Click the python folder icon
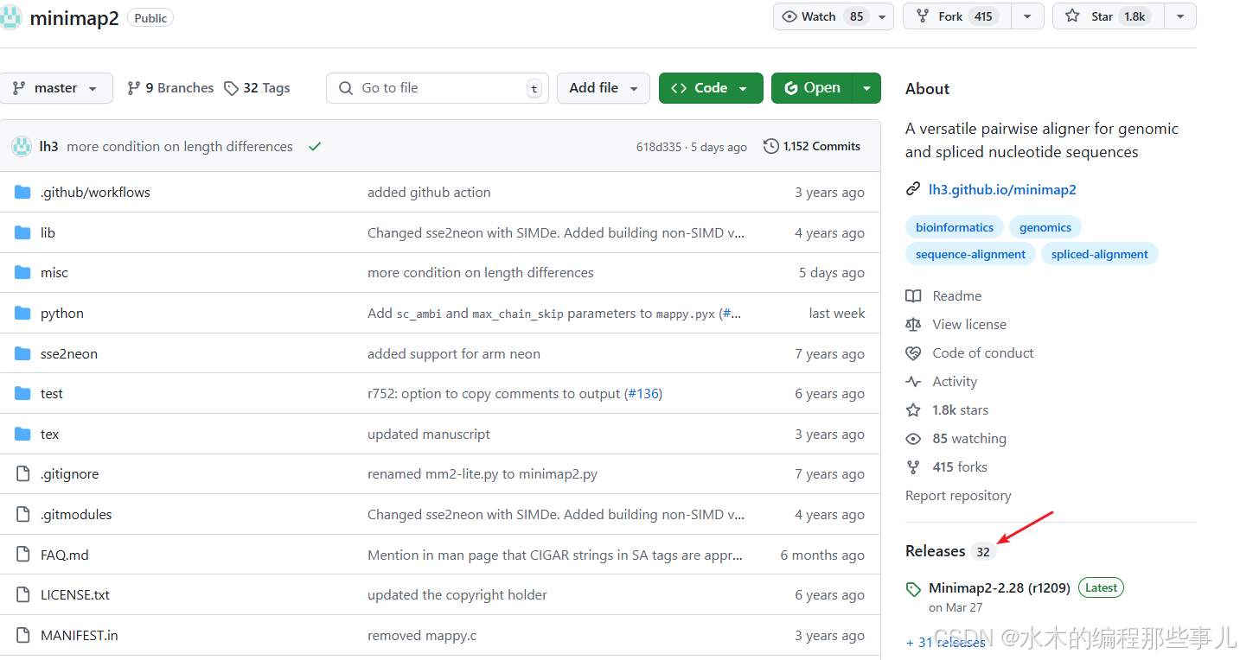This screenshot has height=660, width=1240. [23, 313]
